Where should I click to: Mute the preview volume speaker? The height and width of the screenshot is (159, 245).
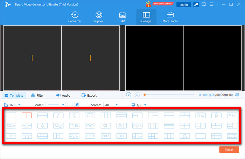[237, 95]
